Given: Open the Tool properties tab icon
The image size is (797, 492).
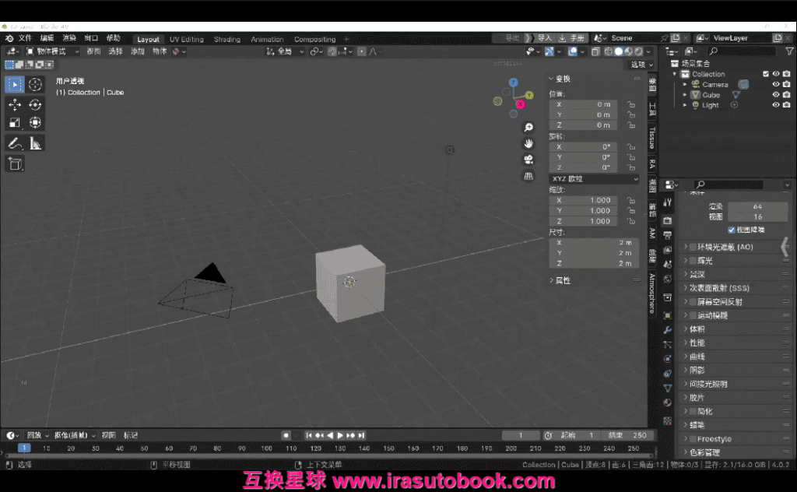Looking at the screenshot, I should coord(667,202).
